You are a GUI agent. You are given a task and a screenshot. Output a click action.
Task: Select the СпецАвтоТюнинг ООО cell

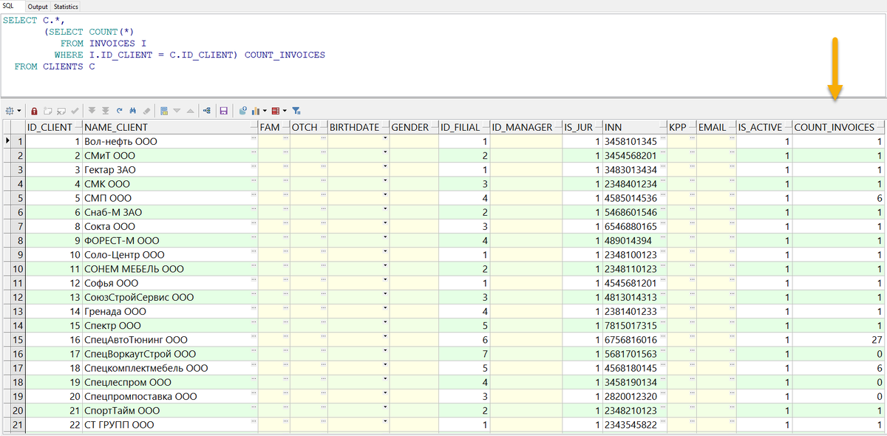(171, 340)
